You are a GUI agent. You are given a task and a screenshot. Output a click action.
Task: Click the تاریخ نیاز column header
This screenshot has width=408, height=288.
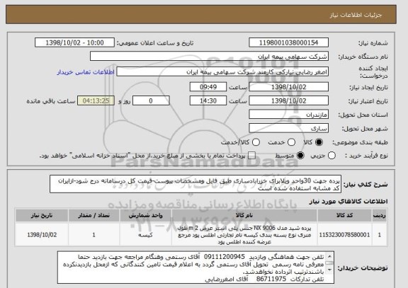click(x=42, y=216)
